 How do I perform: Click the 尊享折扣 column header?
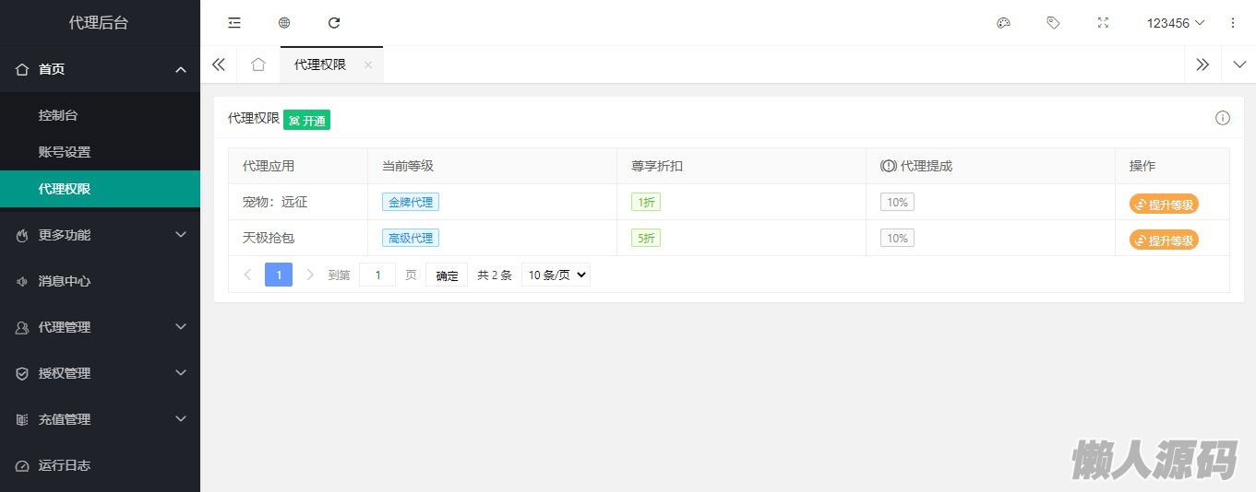(x=741, y=166)
